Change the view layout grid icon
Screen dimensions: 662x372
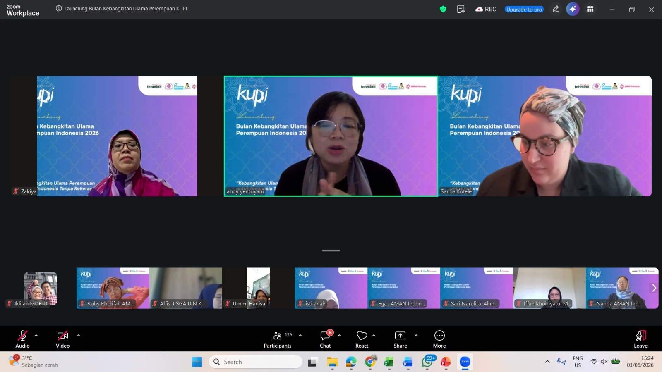[x=590, y=9]
